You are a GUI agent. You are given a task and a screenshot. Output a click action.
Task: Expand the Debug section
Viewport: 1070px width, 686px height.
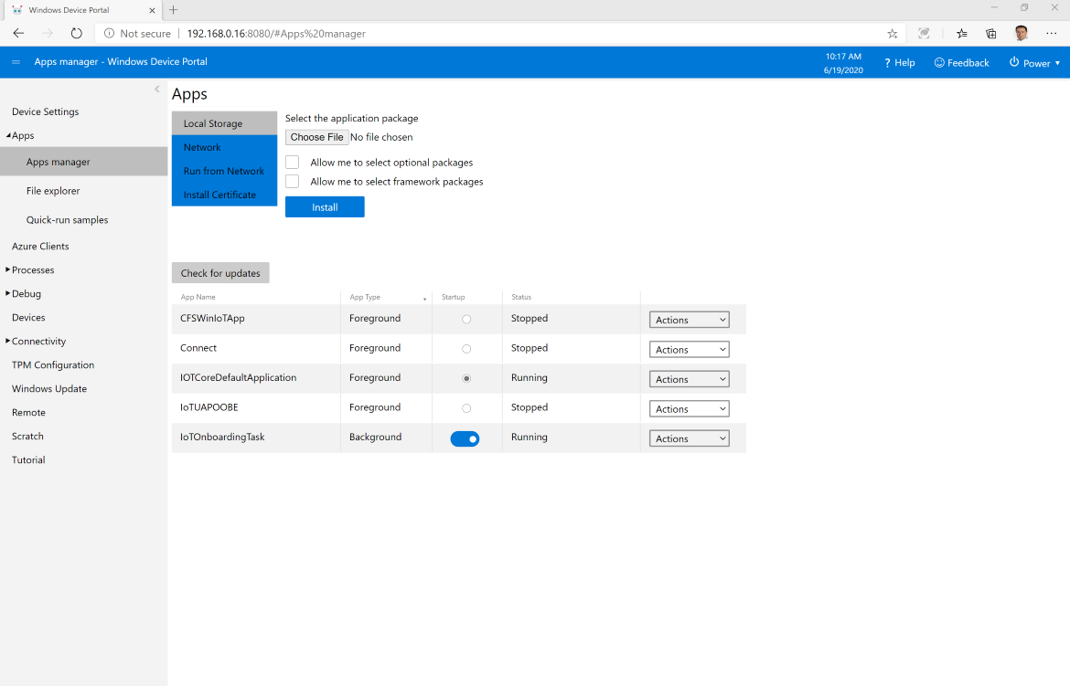8,293
